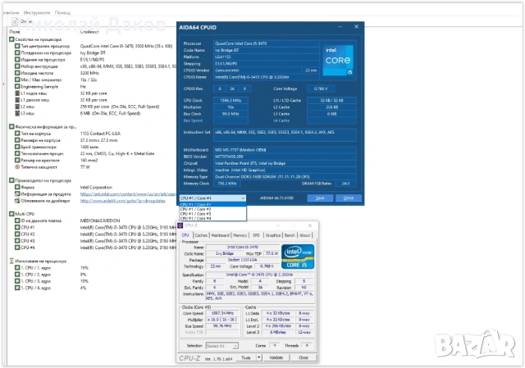
Task: Open the Инструменти menu
Action: click(x=39, y=13)
